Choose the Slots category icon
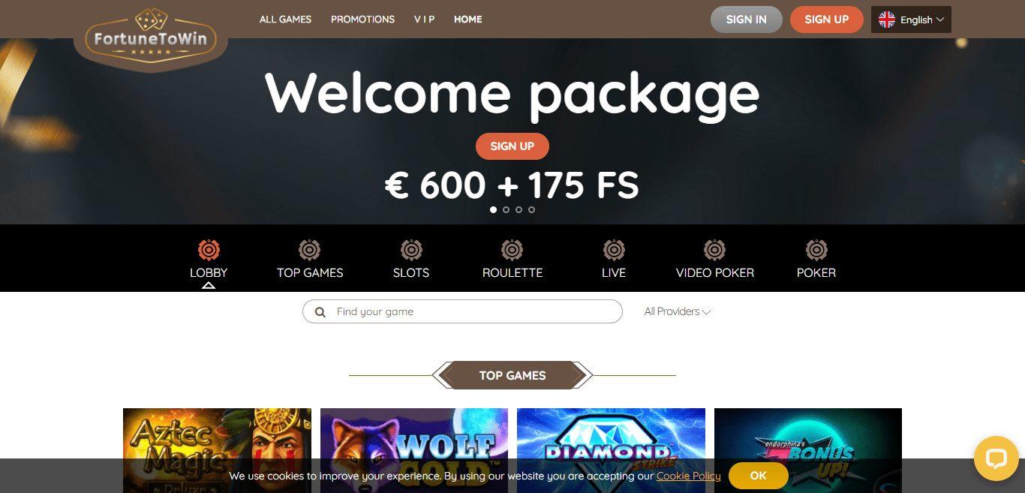 pos(411,249)
